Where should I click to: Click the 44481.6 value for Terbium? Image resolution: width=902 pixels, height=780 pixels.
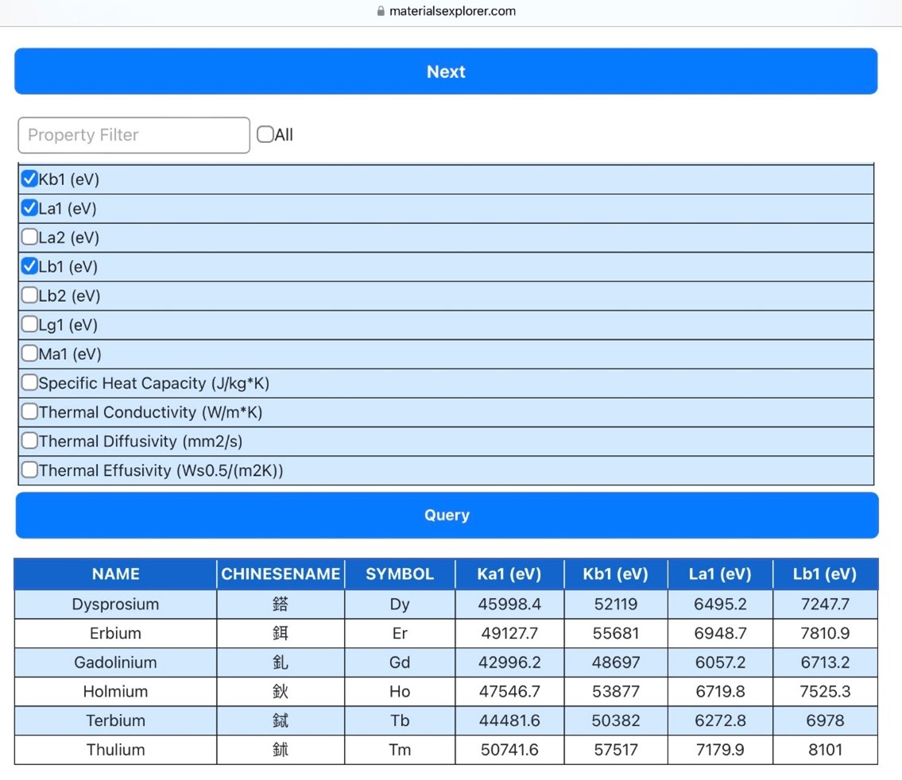[x=509, y=720]
